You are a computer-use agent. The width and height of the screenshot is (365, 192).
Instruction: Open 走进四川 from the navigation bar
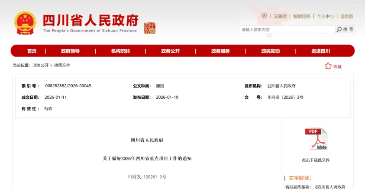[x=320, y=51]
